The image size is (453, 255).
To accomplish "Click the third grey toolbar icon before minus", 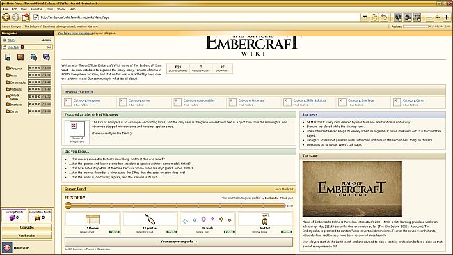I will 417,17.
